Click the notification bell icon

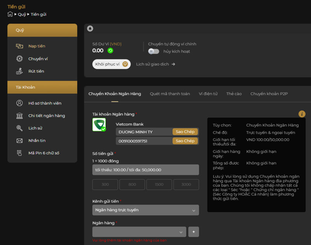click(x=90, y=29)
